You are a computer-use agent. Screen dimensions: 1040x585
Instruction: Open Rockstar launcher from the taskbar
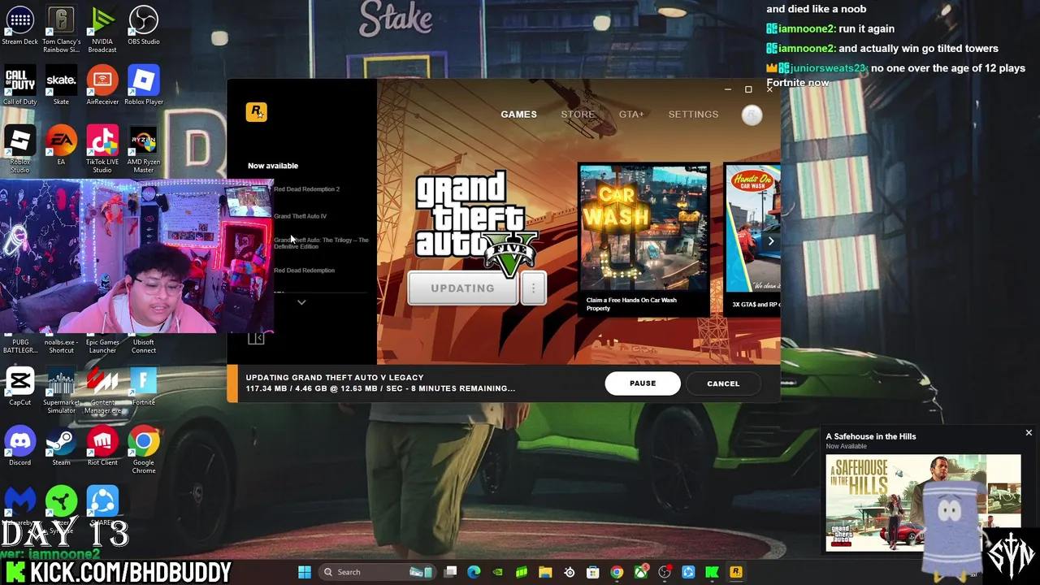click(x=735, y=572)
